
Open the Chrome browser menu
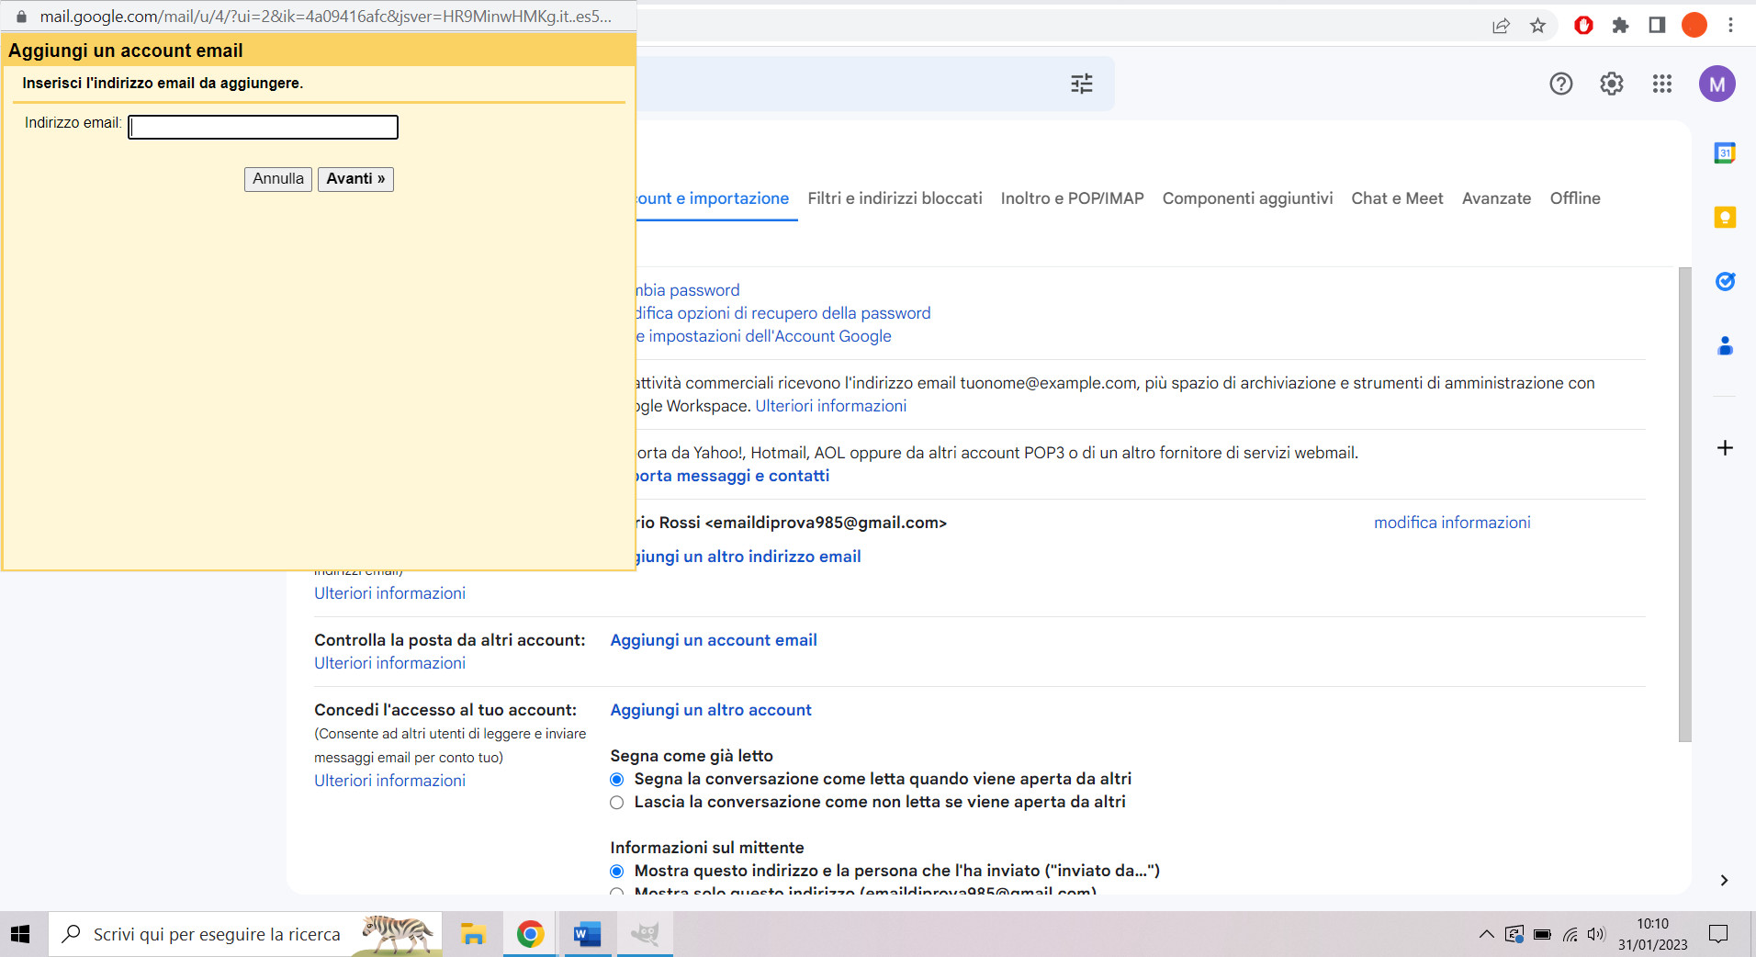click(x=1731, y=25)
